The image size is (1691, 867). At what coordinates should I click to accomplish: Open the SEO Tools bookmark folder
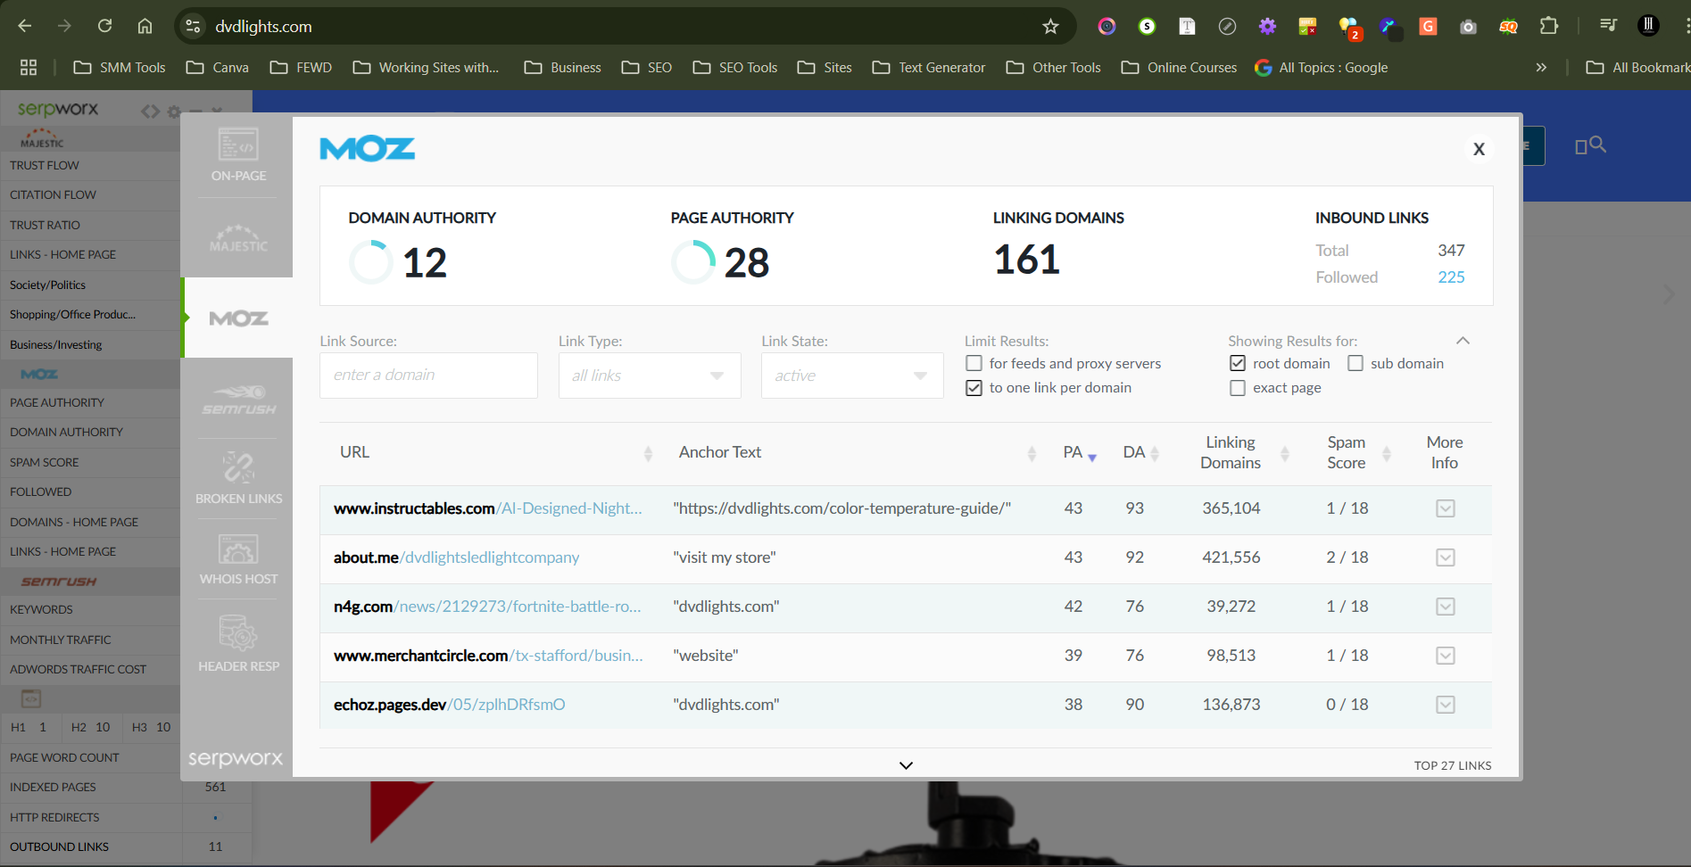[x=735, y=68]
